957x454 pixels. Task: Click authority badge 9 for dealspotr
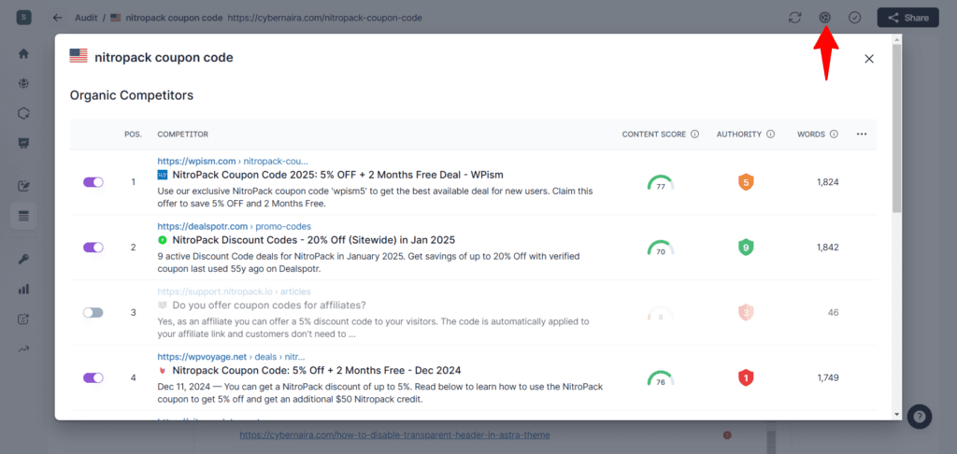(x=745, y=248)
